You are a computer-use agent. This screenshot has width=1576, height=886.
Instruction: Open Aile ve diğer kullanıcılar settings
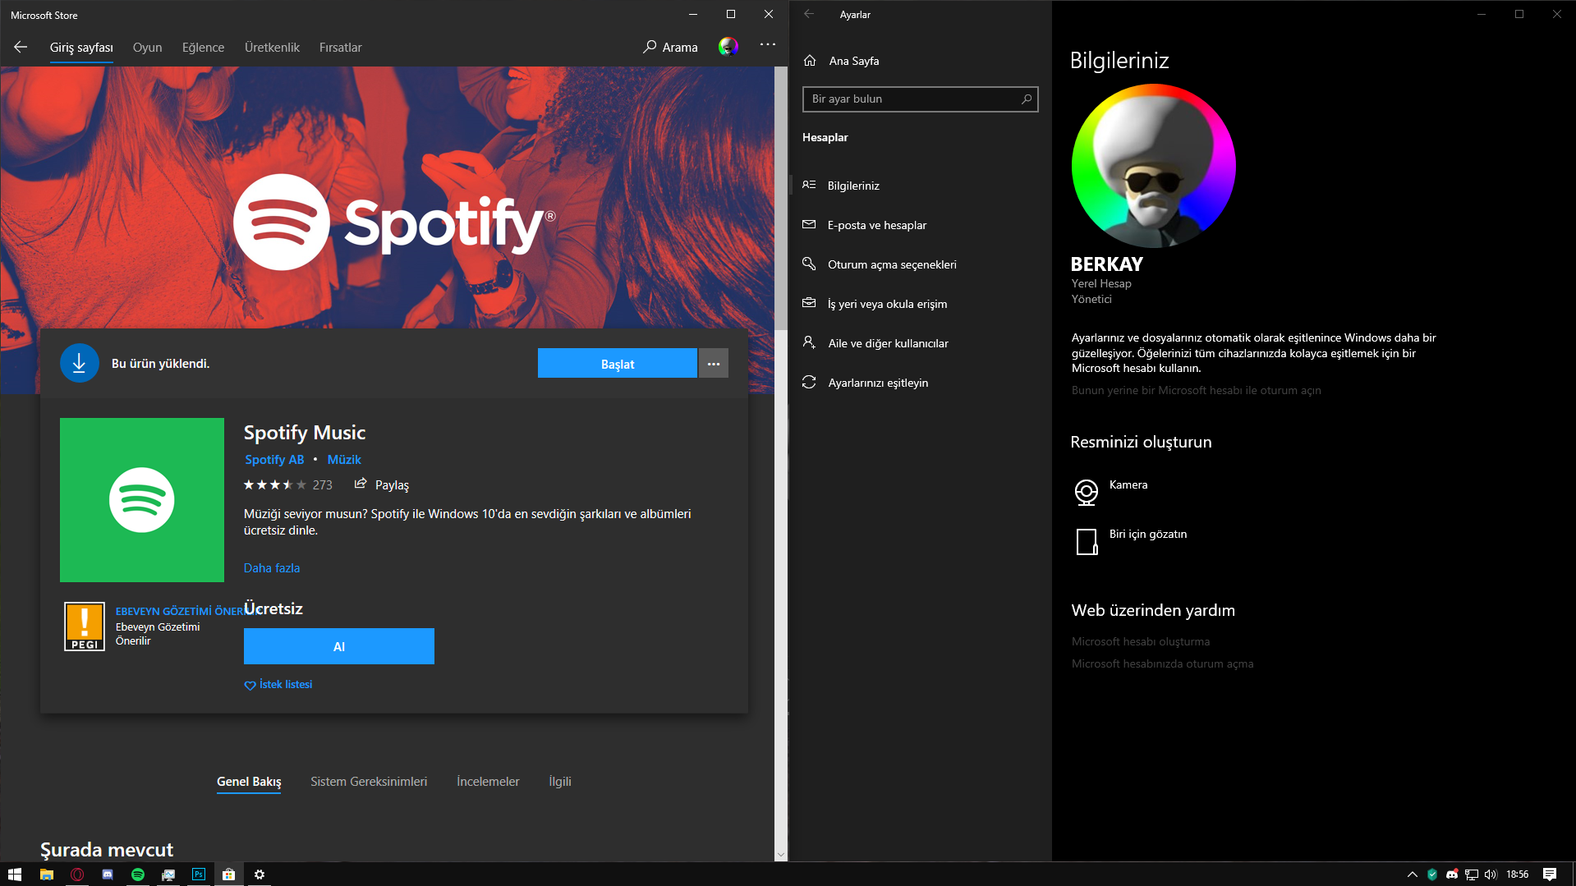920,343
